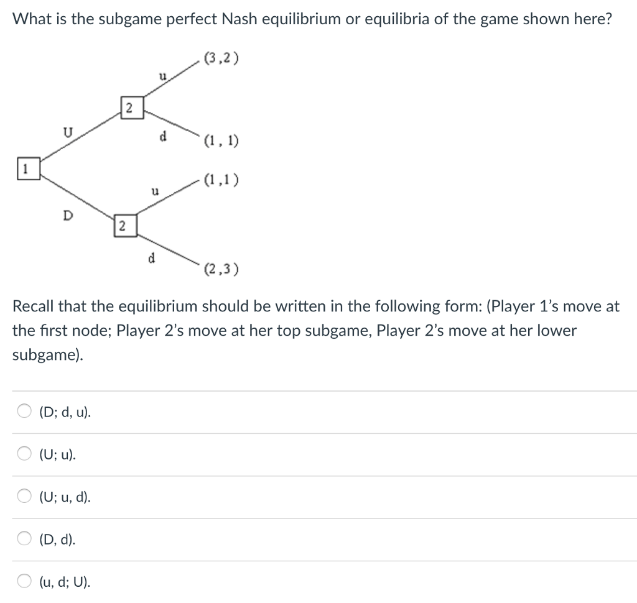Image resolution: width=637 pixels, height=603 pixels.
Task: Click the branch label D
Action: 68,215
